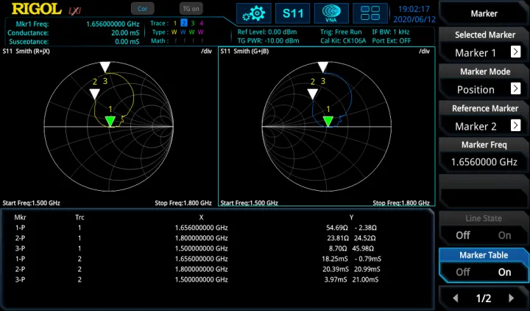Expand the Selected Marker list
Image resolution: width=530 pixels, height=311 pixels.
tap(515, 52)
